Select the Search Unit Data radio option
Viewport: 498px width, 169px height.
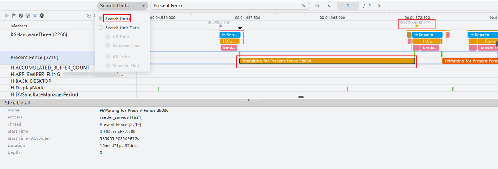pyautogui.click(x=100, y=28)
